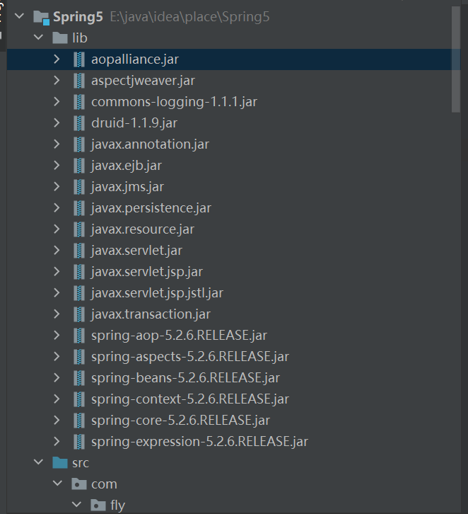Image resolution: width=468 pixels, height=514 pixels.
Task: Select javax.servlet.jsp.jstl.jar file name
Action: click(157, 293)
